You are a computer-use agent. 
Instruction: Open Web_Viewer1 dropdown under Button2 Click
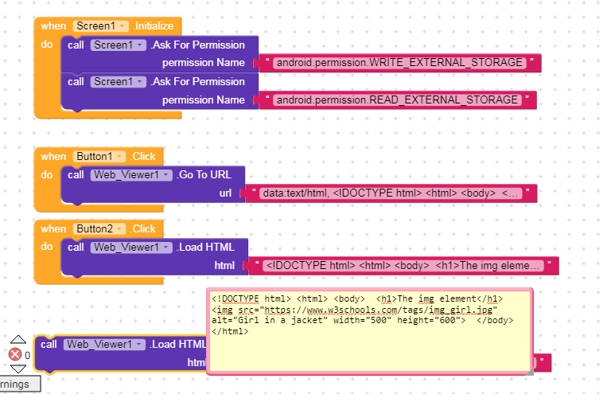pos(131,248)
